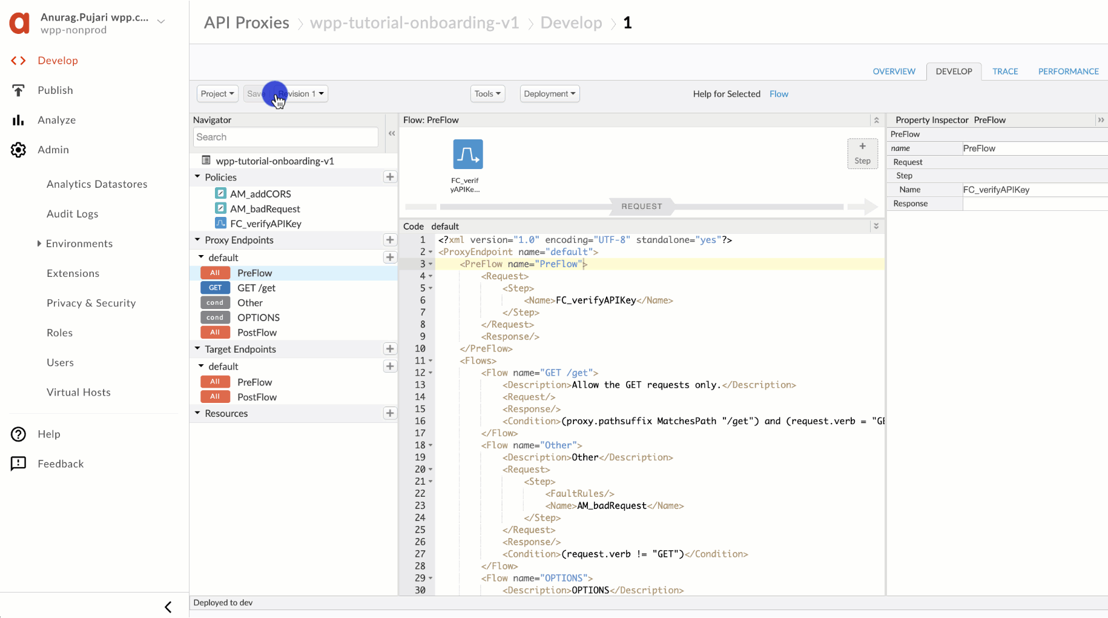This screenshot has height=618, width=1108.
Task: Click the Navigator search field
Action: (x=285, y=137)
